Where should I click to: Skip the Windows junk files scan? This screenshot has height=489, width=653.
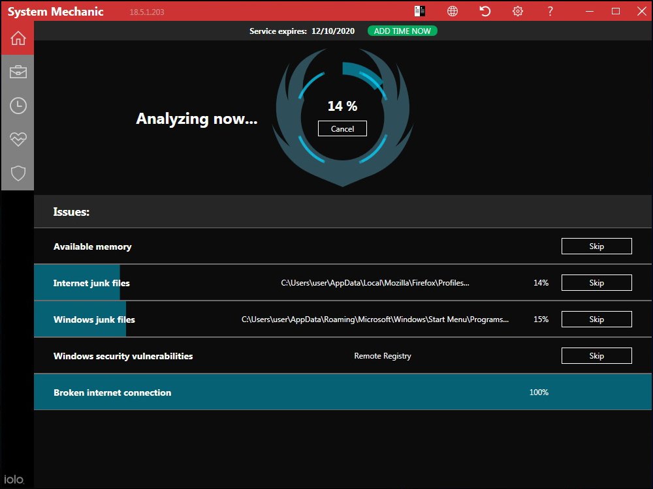tap(596, 319)
